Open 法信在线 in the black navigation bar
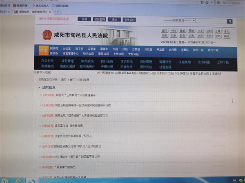This screenshot has width=245, height=183. 165,67
